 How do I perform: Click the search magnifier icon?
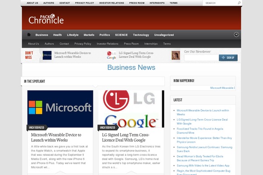(239, 3)
